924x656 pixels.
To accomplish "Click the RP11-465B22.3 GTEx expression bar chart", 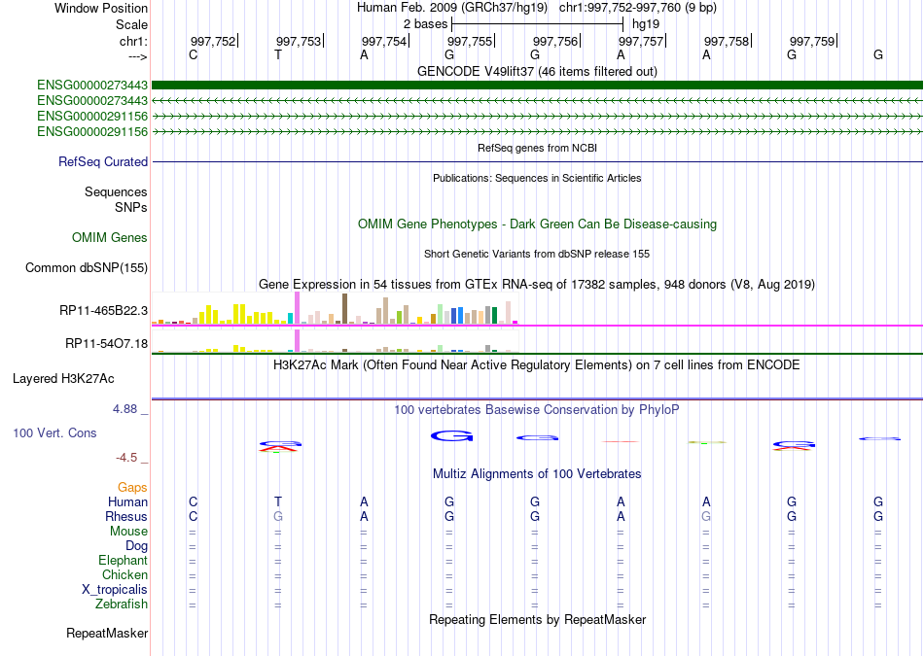I will coord(335,309).
